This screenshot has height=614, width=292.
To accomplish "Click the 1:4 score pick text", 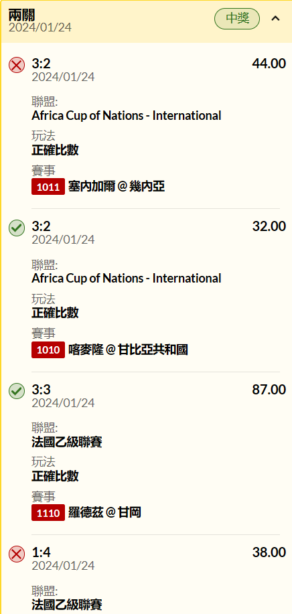I will [x=41, y=552].
